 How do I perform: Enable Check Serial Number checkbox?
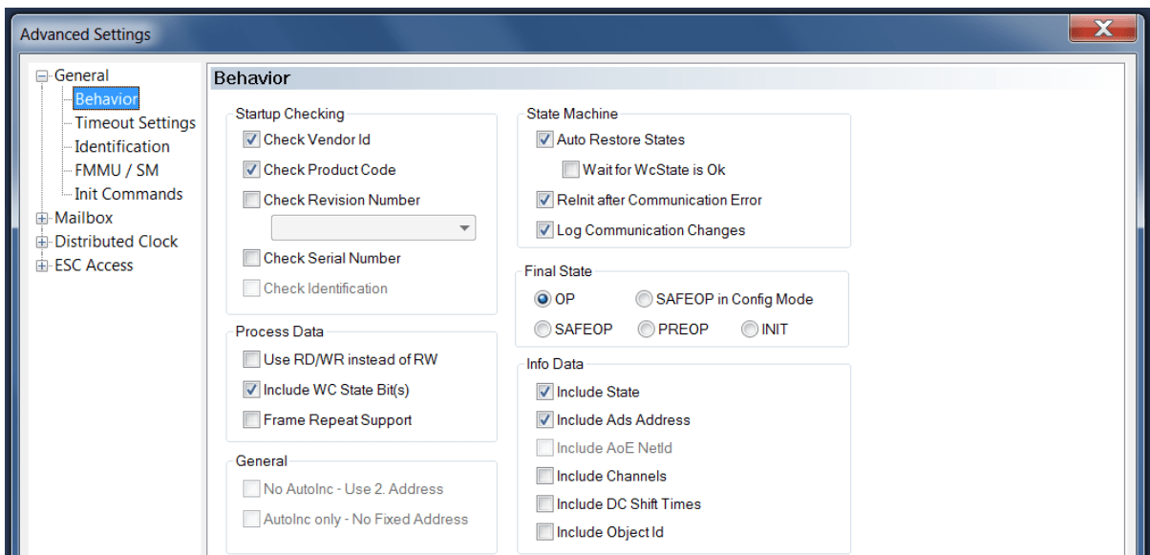252,258
